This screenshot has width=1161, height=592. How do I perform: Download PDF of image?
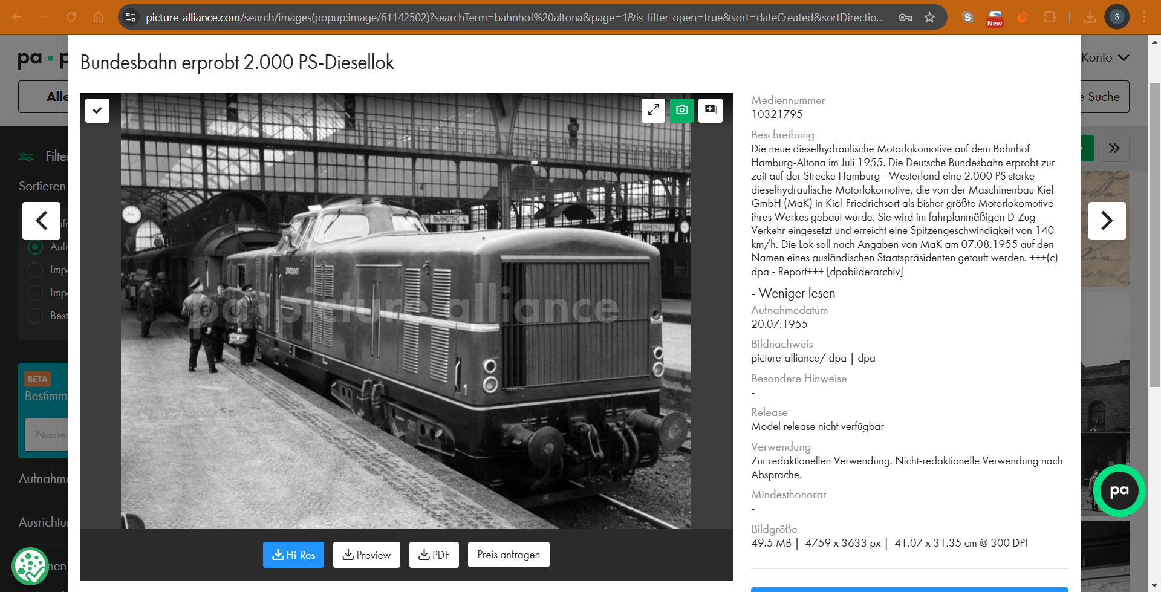pos(434,555)
